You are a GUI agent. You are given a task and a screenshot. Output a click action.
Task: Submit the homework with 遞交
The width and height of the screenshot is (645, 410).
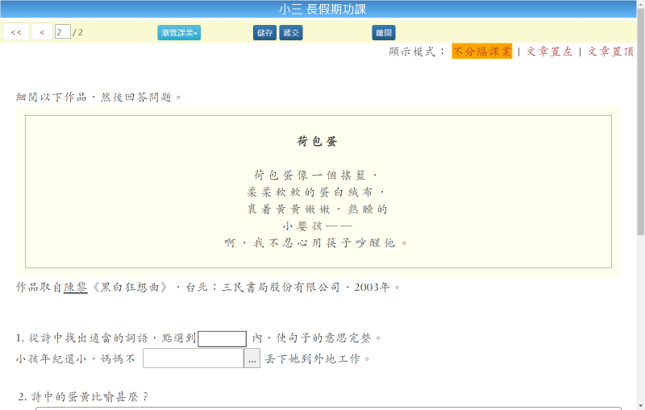pyautogui.click(x=291, y=32)
